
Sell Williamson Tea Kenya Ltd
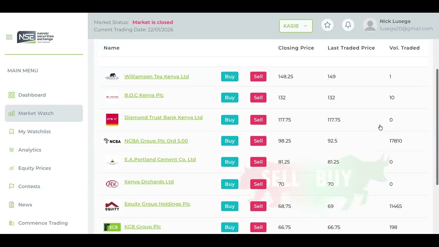click(x=258, y=77)
